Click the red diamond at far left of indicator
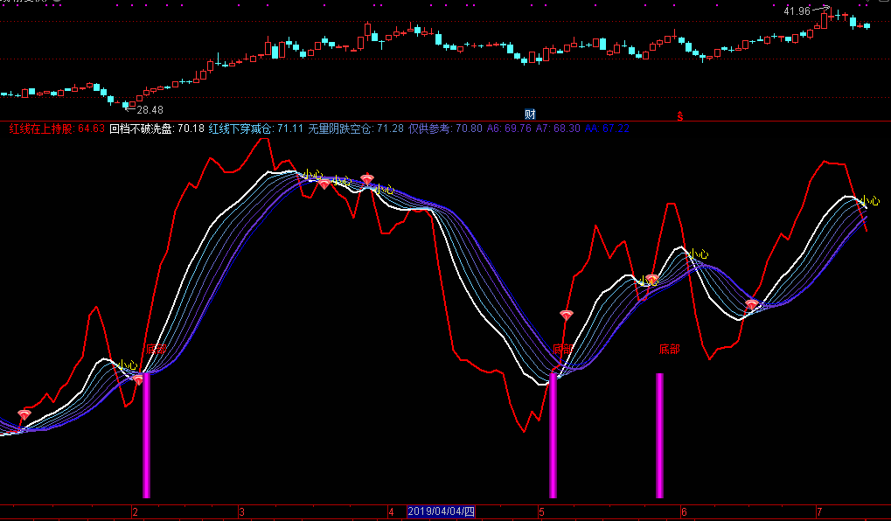This screenshot has height=521, width=891. tap(24, 413)
